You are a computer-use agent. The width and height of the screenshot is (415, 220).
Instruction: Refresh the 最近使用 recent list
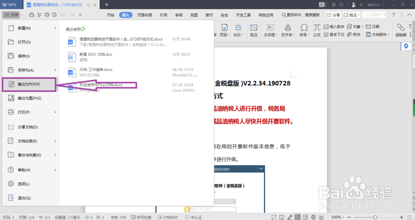pyautogui.click(x=83, y=29)
